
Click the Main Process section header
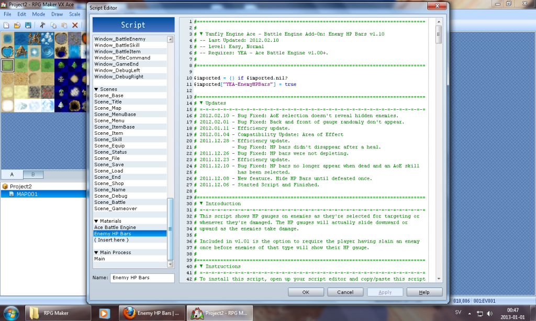(130, 253)
